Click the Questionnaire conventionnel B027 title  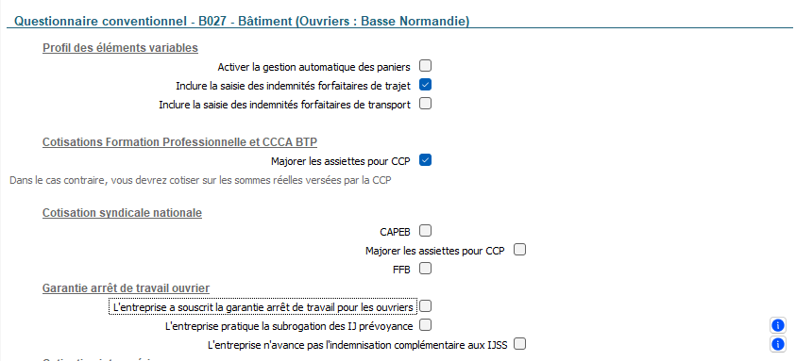tap(242, 22)
